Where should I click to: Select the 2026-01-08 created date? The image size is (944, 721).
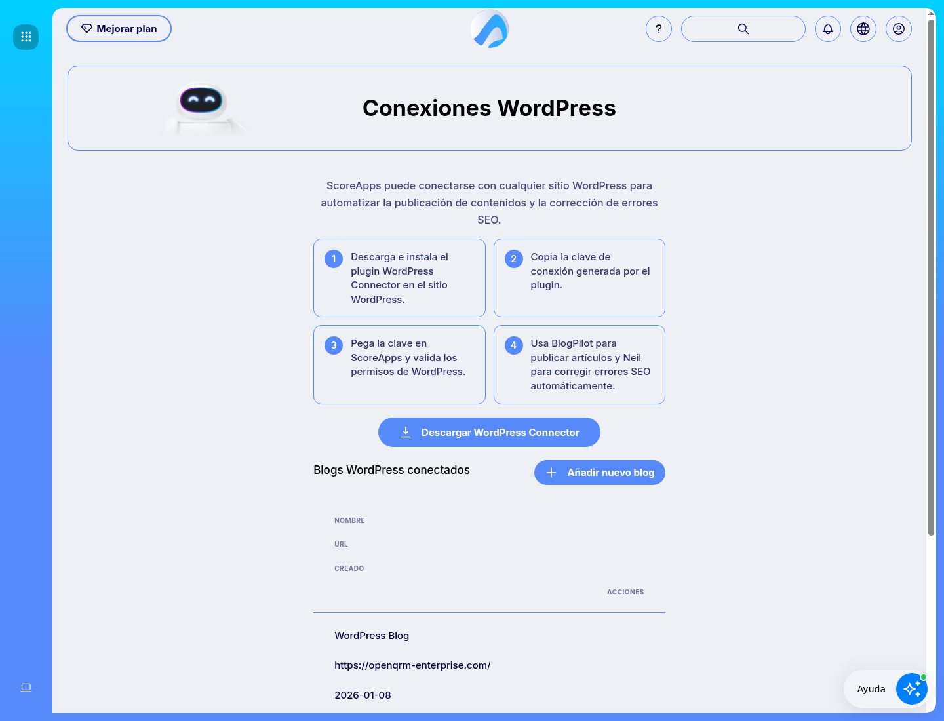[363, 695]
